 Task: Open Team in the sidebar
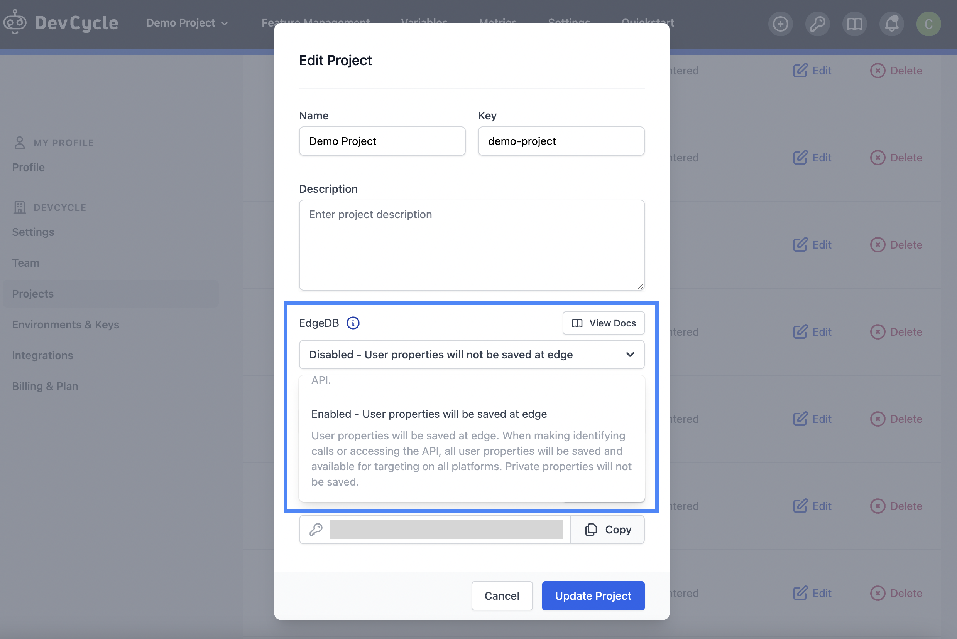pyautogui.click(x=25, y=263)
